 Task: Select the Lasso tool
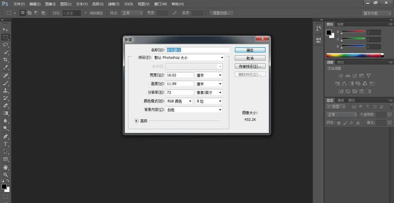point(6,45)
